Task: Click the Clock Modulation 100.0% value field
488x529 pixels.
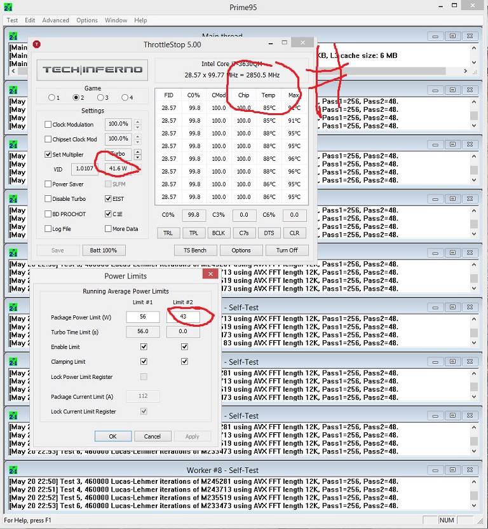Action: (118, 124)
